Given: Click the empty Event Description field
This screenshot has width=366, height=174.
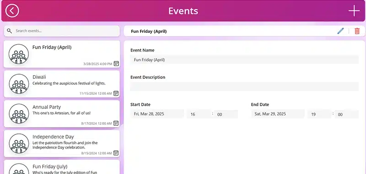Looking at the screenshot, I should point(244,87).
